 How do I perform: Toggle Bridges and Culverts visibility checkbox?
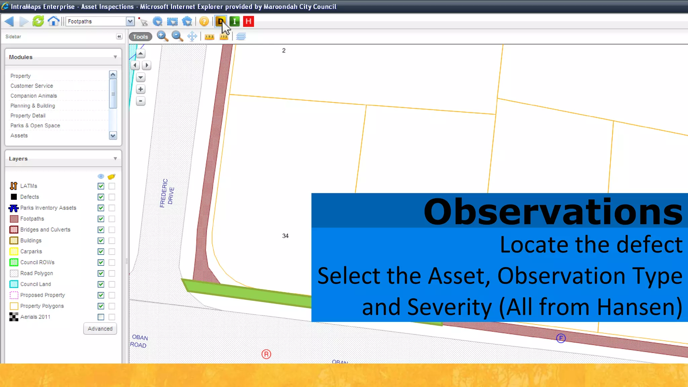pos(101,230)
